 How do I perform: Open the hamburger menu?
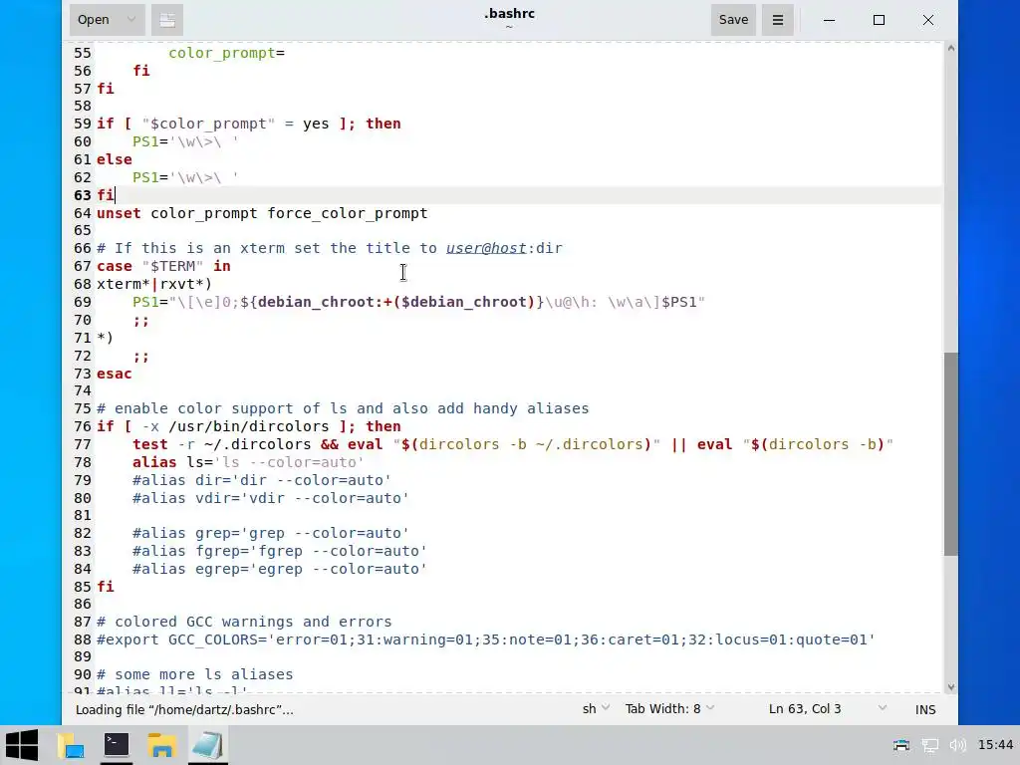click(x=777, y=20)
